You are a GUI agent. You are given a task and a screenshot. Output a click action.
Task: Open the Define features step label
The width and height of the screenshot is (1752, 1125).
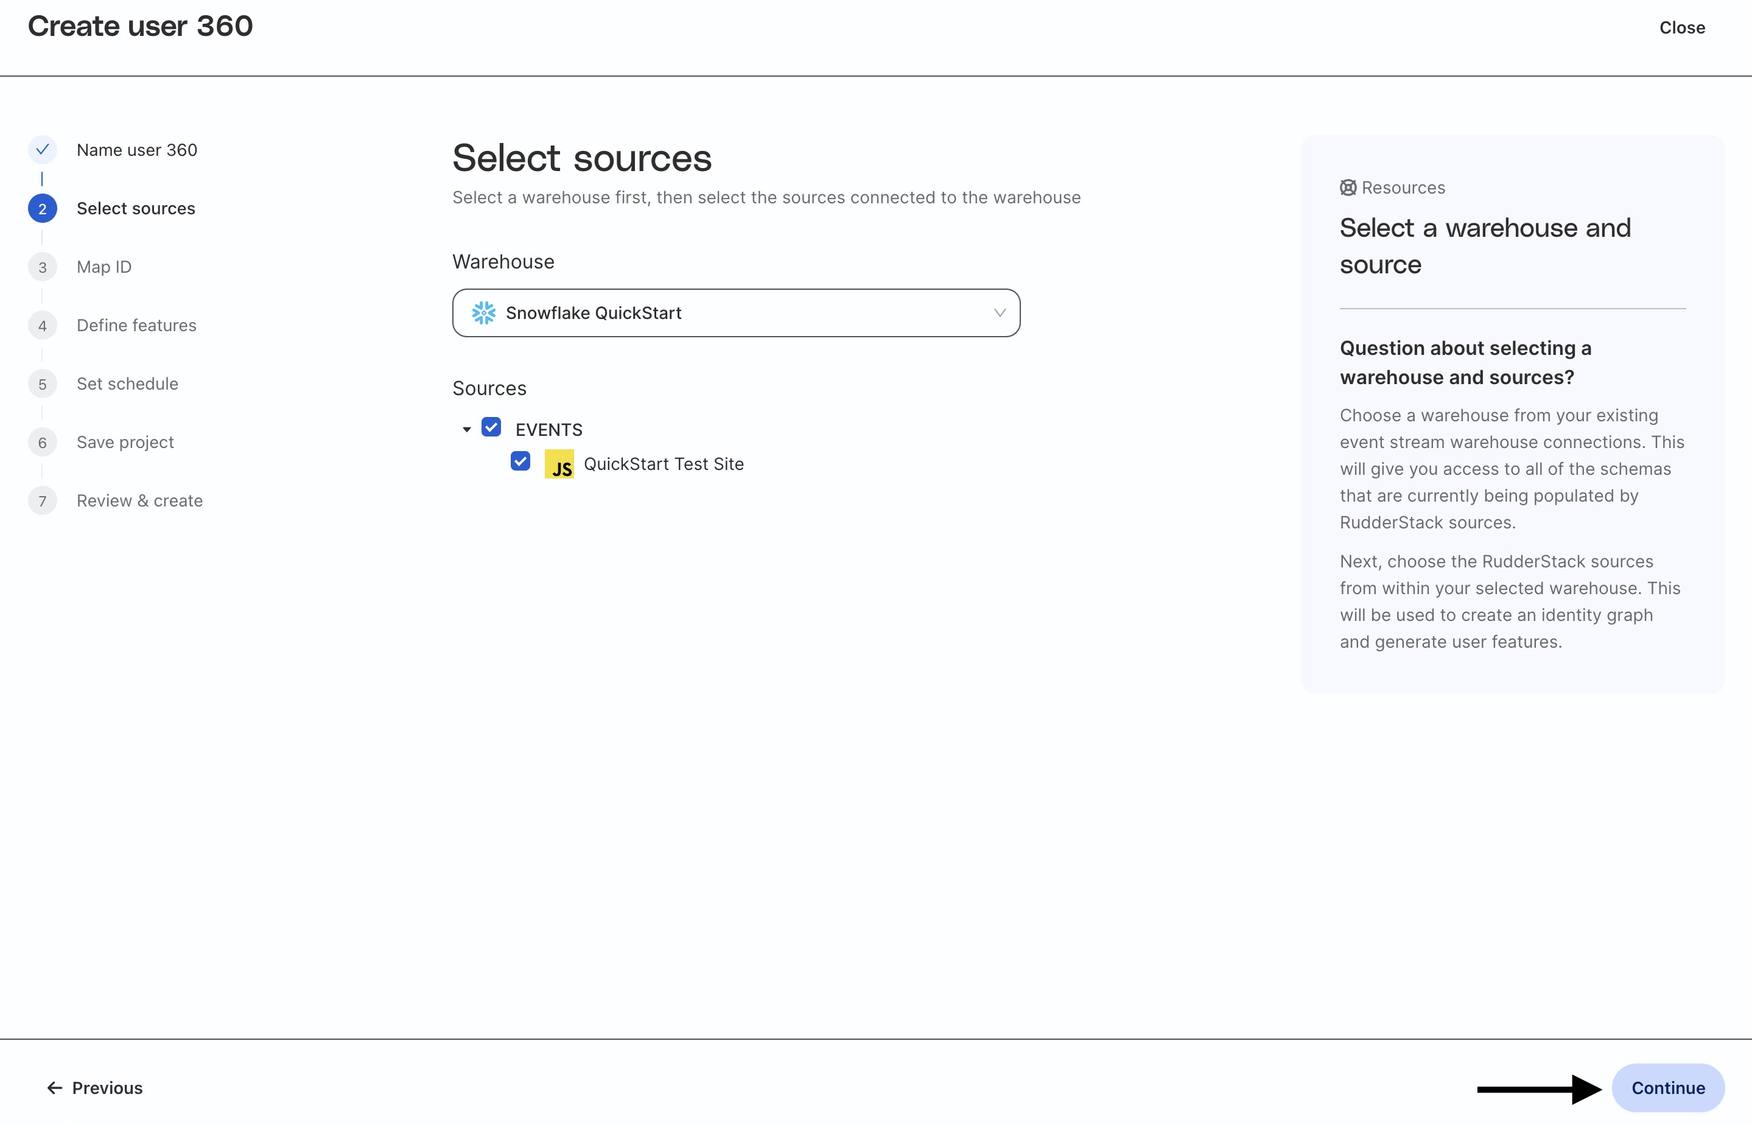[136, 325]
